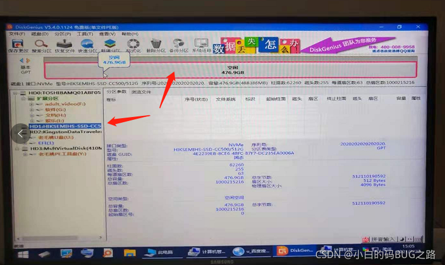Go to previous disk with left arrow
This screenshot has height=265, width=445.
click(x=22, y=60)
